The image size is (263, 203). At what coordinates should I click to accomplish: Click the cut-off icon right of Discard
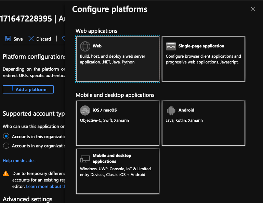coord(64,39)
